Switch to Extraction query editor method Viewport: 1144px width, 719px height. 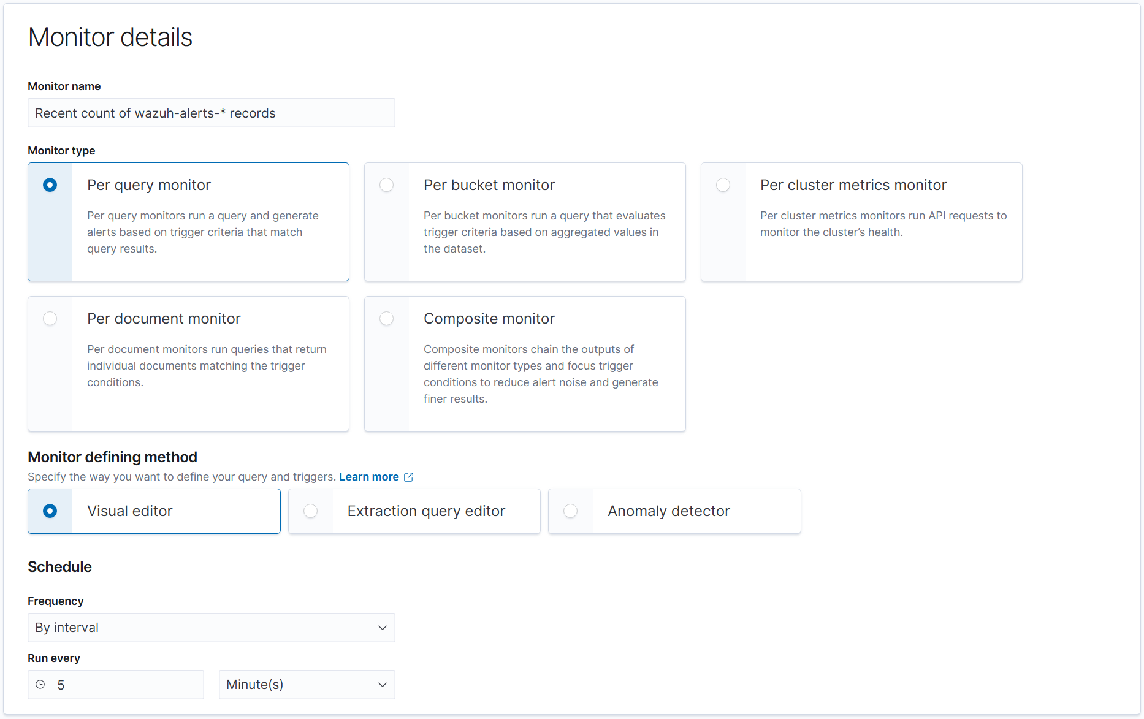310,511
